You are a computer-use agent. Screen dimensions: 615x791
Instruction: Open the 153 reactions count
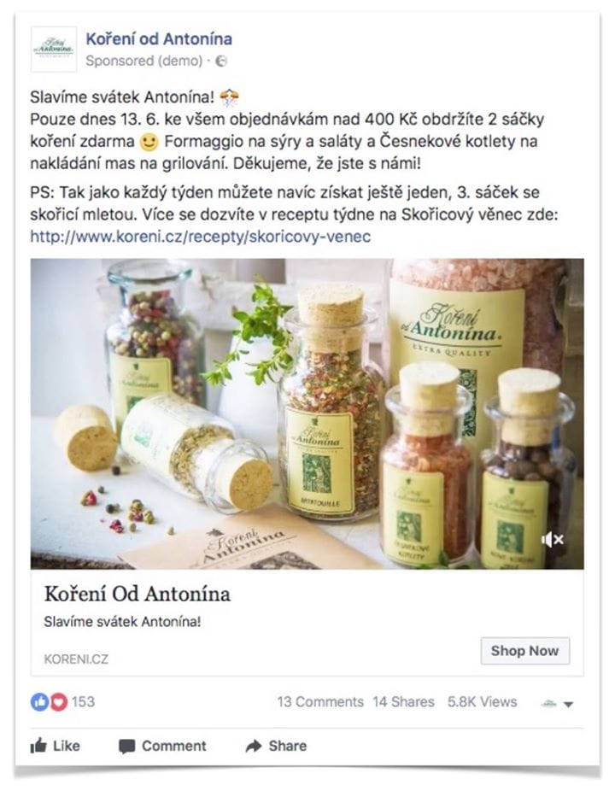[83, 701]
